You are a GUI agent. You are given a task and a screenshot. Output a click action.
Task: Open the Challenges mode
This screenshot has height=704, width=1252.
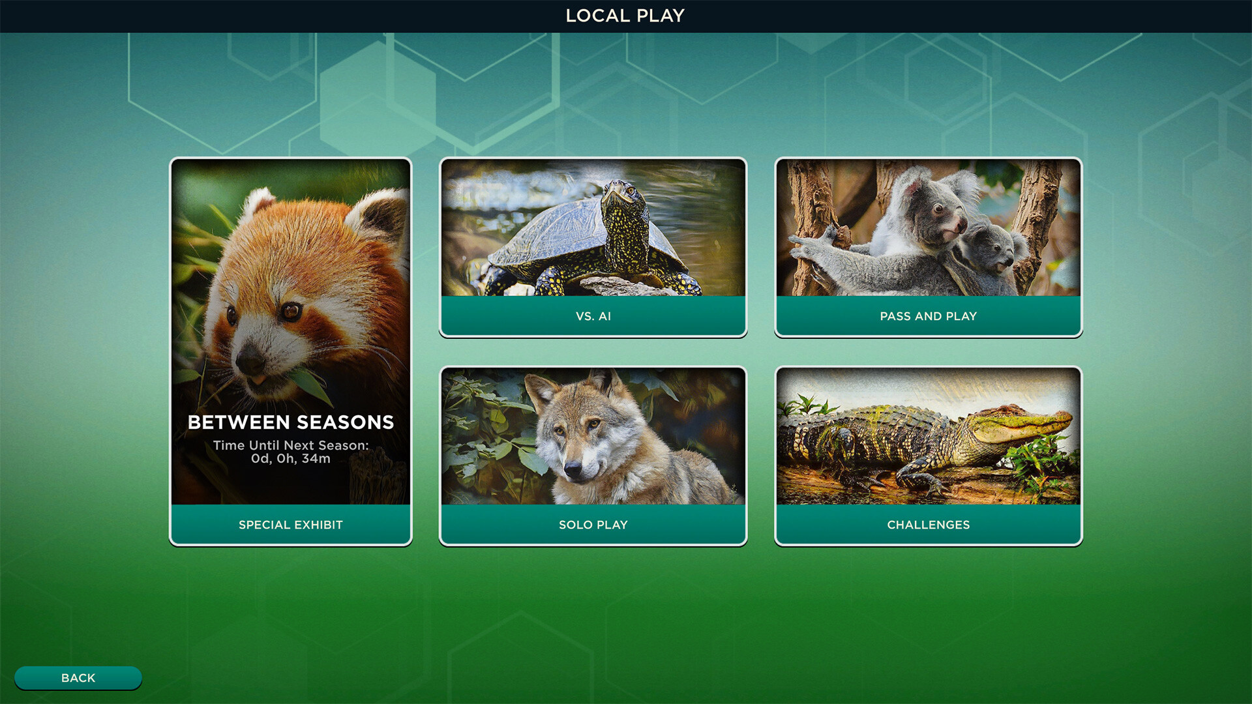click(929, 456)
